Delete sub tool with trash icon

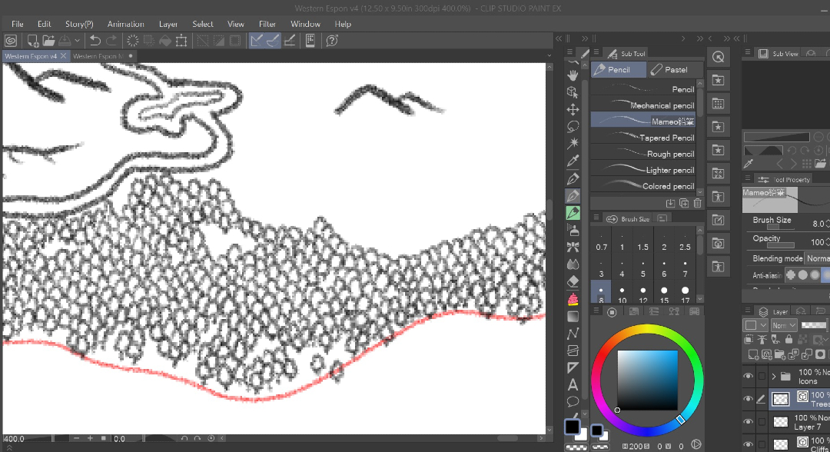tap(697, 203)
